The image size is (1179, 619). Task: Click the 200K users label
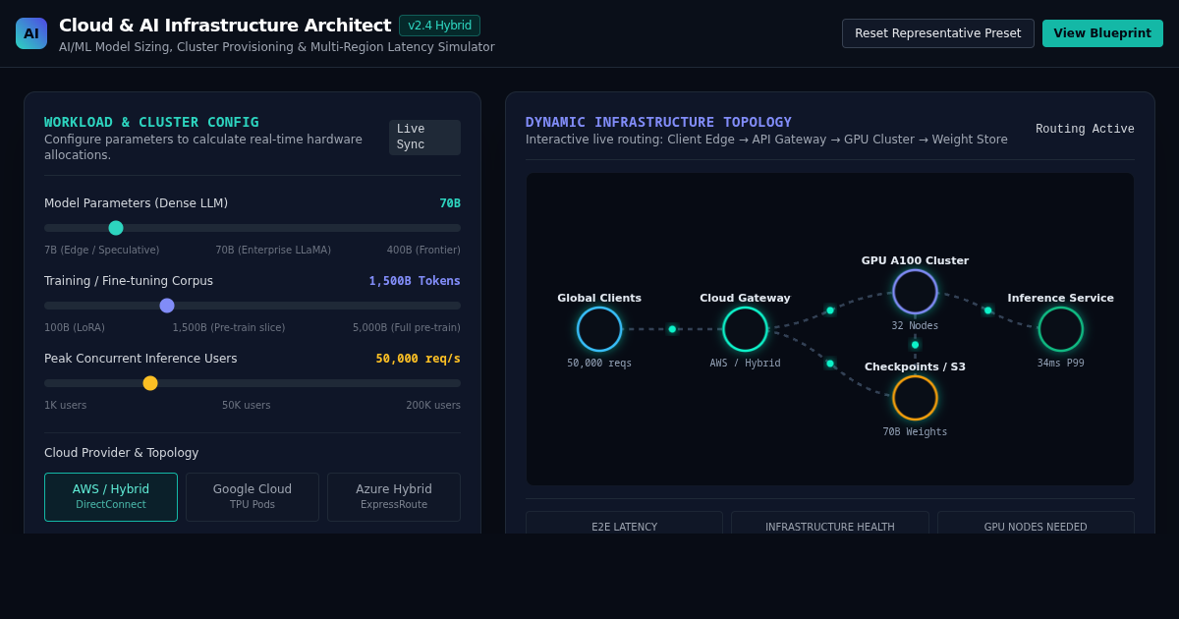pyautogui.click(x=433, y=406)
